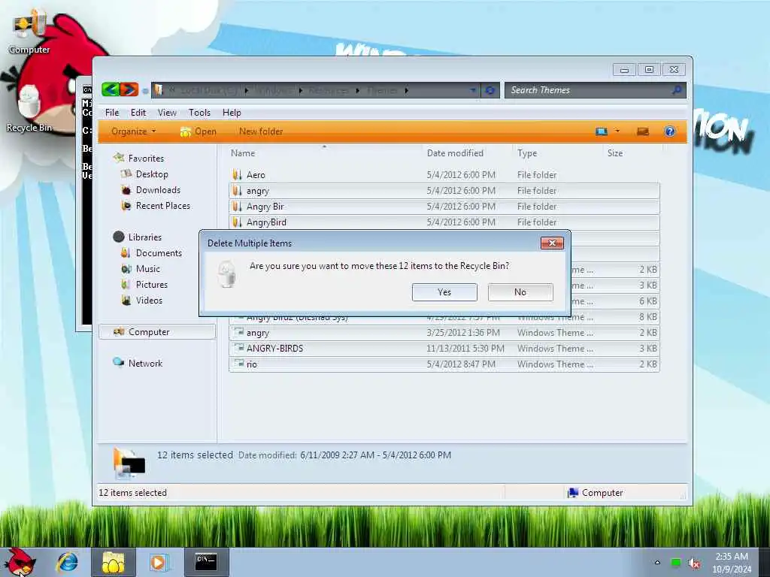The image size is (770, 577).
Task: Click the Windows breadcrumb separator arrow
Action: click(x=301, y=90)
